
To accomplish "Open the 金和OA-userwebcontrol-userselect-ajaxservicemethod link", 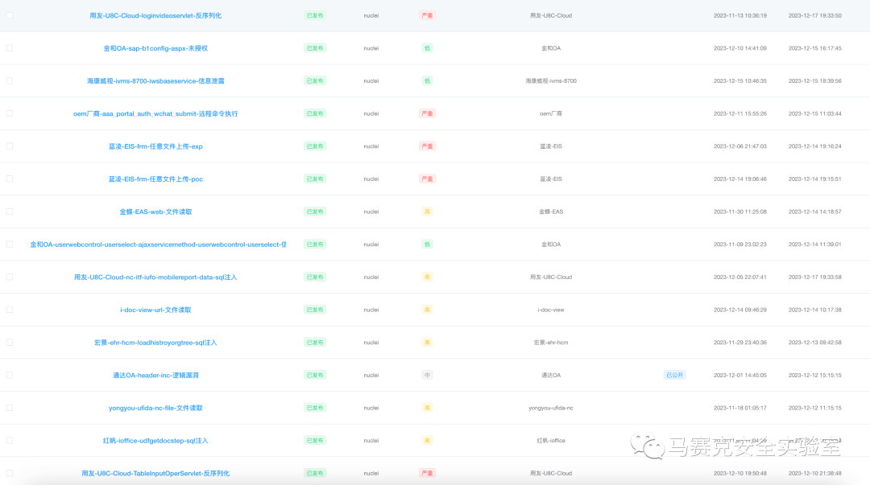I will (158, 245).
